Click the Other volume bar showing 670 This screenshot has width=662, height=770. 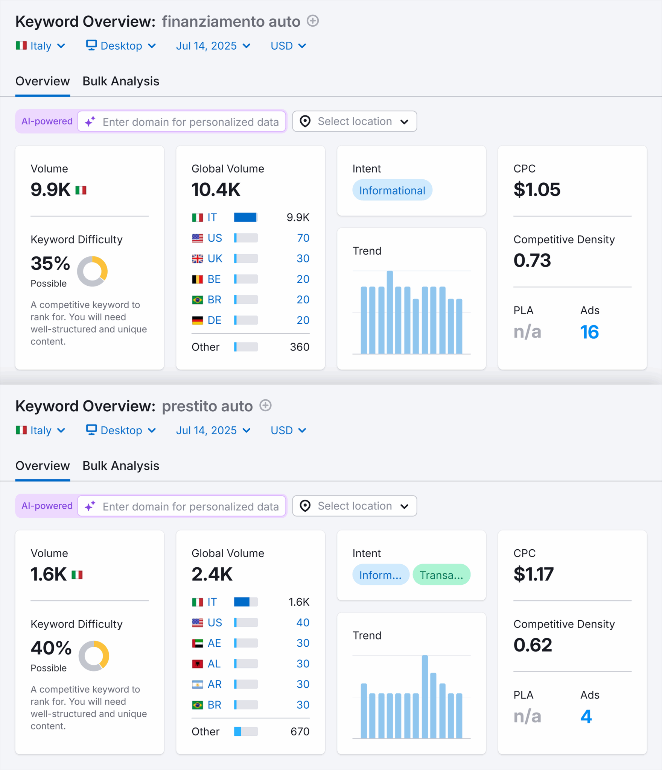coord(246,732)
